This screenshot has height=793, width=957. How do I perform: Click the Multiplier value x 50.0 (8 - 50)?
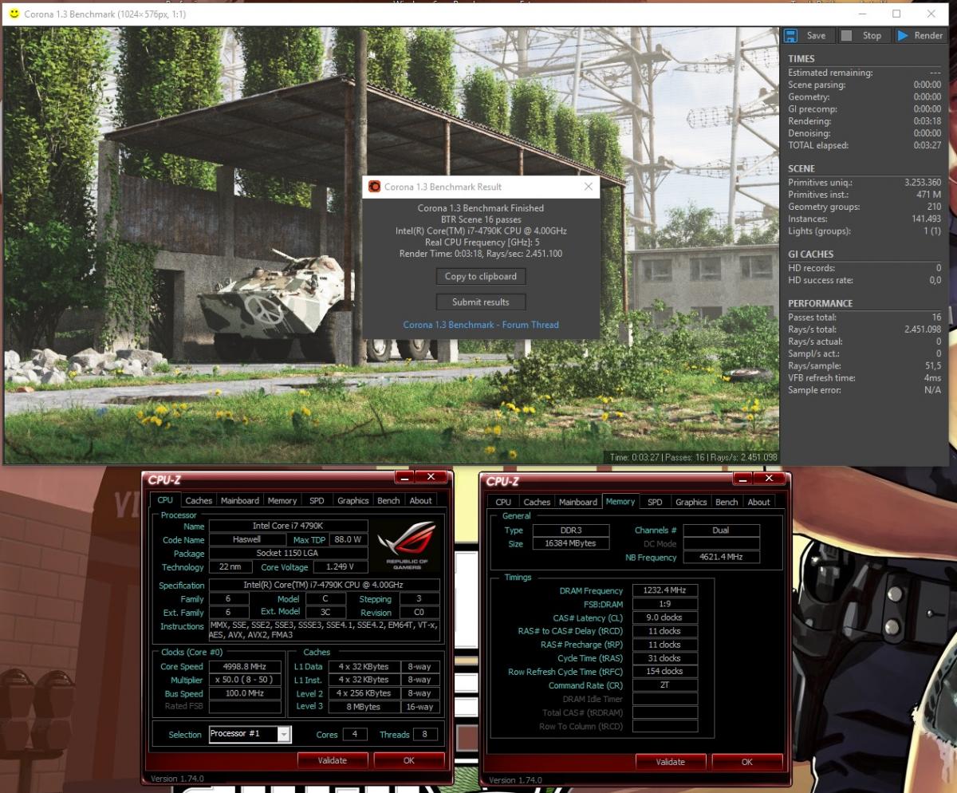(245, 680)
